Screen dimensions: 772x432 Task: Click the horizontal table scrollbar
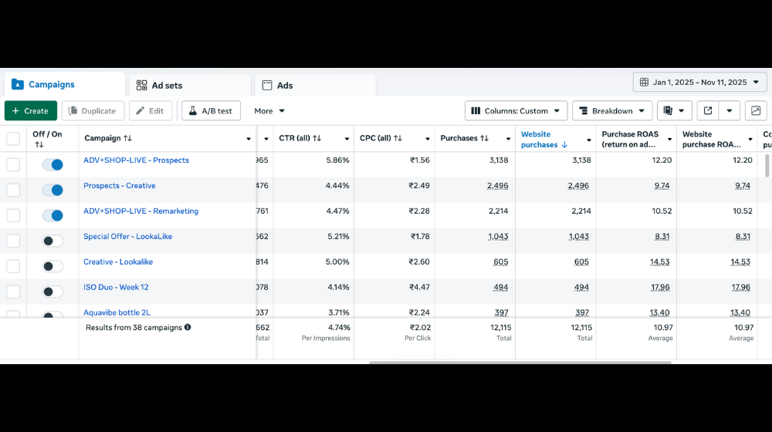pyautogui.click(x=520, y=362)
